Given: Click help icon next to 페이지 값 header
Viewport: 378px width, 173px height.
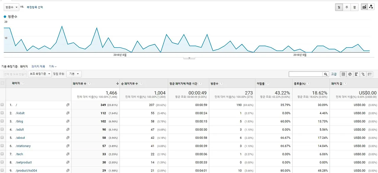Looking at the screenshot, I should pos(345,84).
